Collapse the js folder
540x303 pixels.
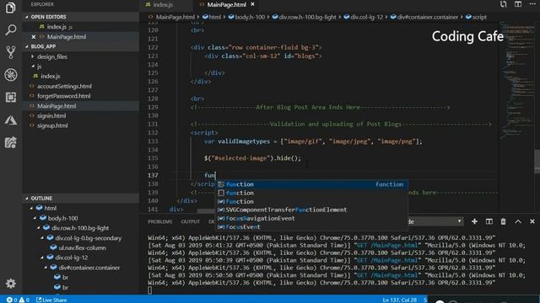click(x=33, y=66)
